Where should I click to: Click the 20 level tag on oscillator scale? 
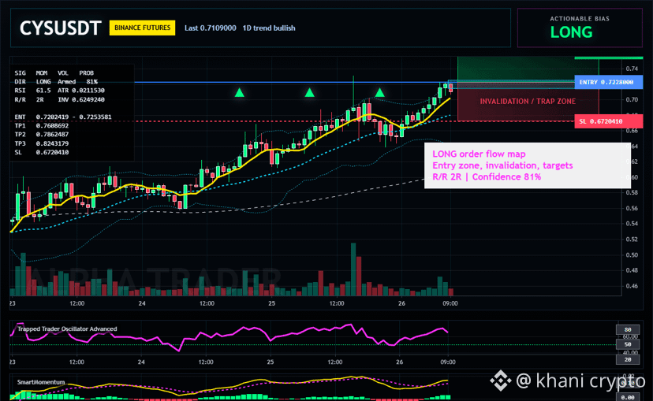628,359
